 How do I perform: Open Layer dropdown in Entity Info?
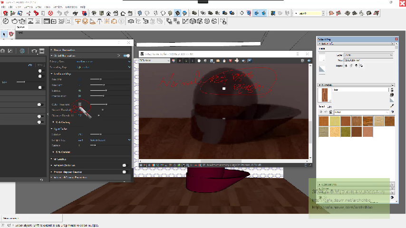tap(368, 55)
